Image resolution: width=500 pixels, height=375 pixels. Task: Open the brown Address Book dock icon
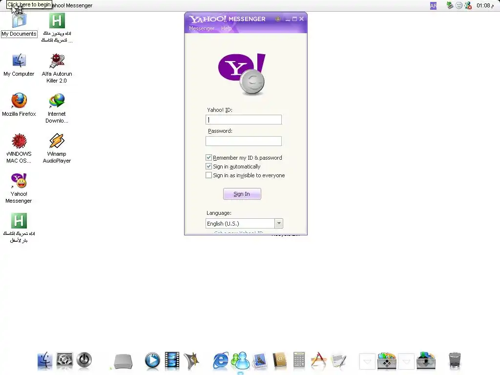point(280,361)
